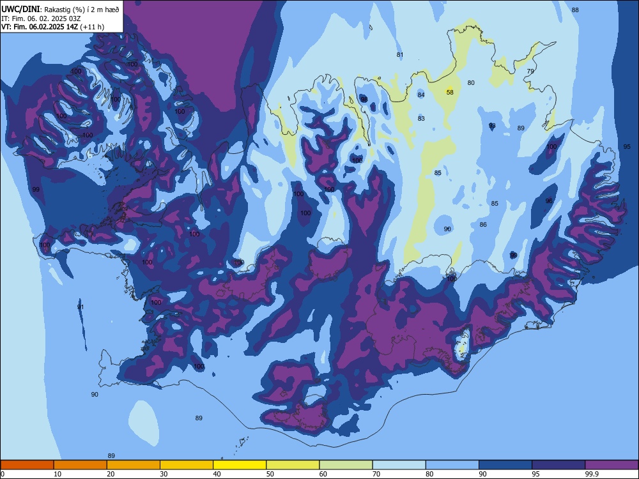The width and height of the screenshot is (639, 479).
Task: Click the title text 'UWC/DINI: Rakastig (%) í 2 m hæð'
Action: (x=60, y=10)
